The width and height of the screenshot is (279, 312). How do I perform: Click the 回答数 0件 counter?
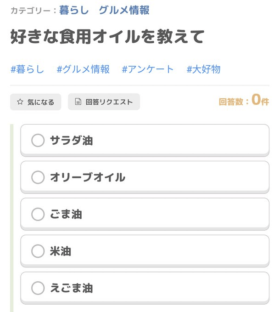pyautogui.click(x=244, y=100)
